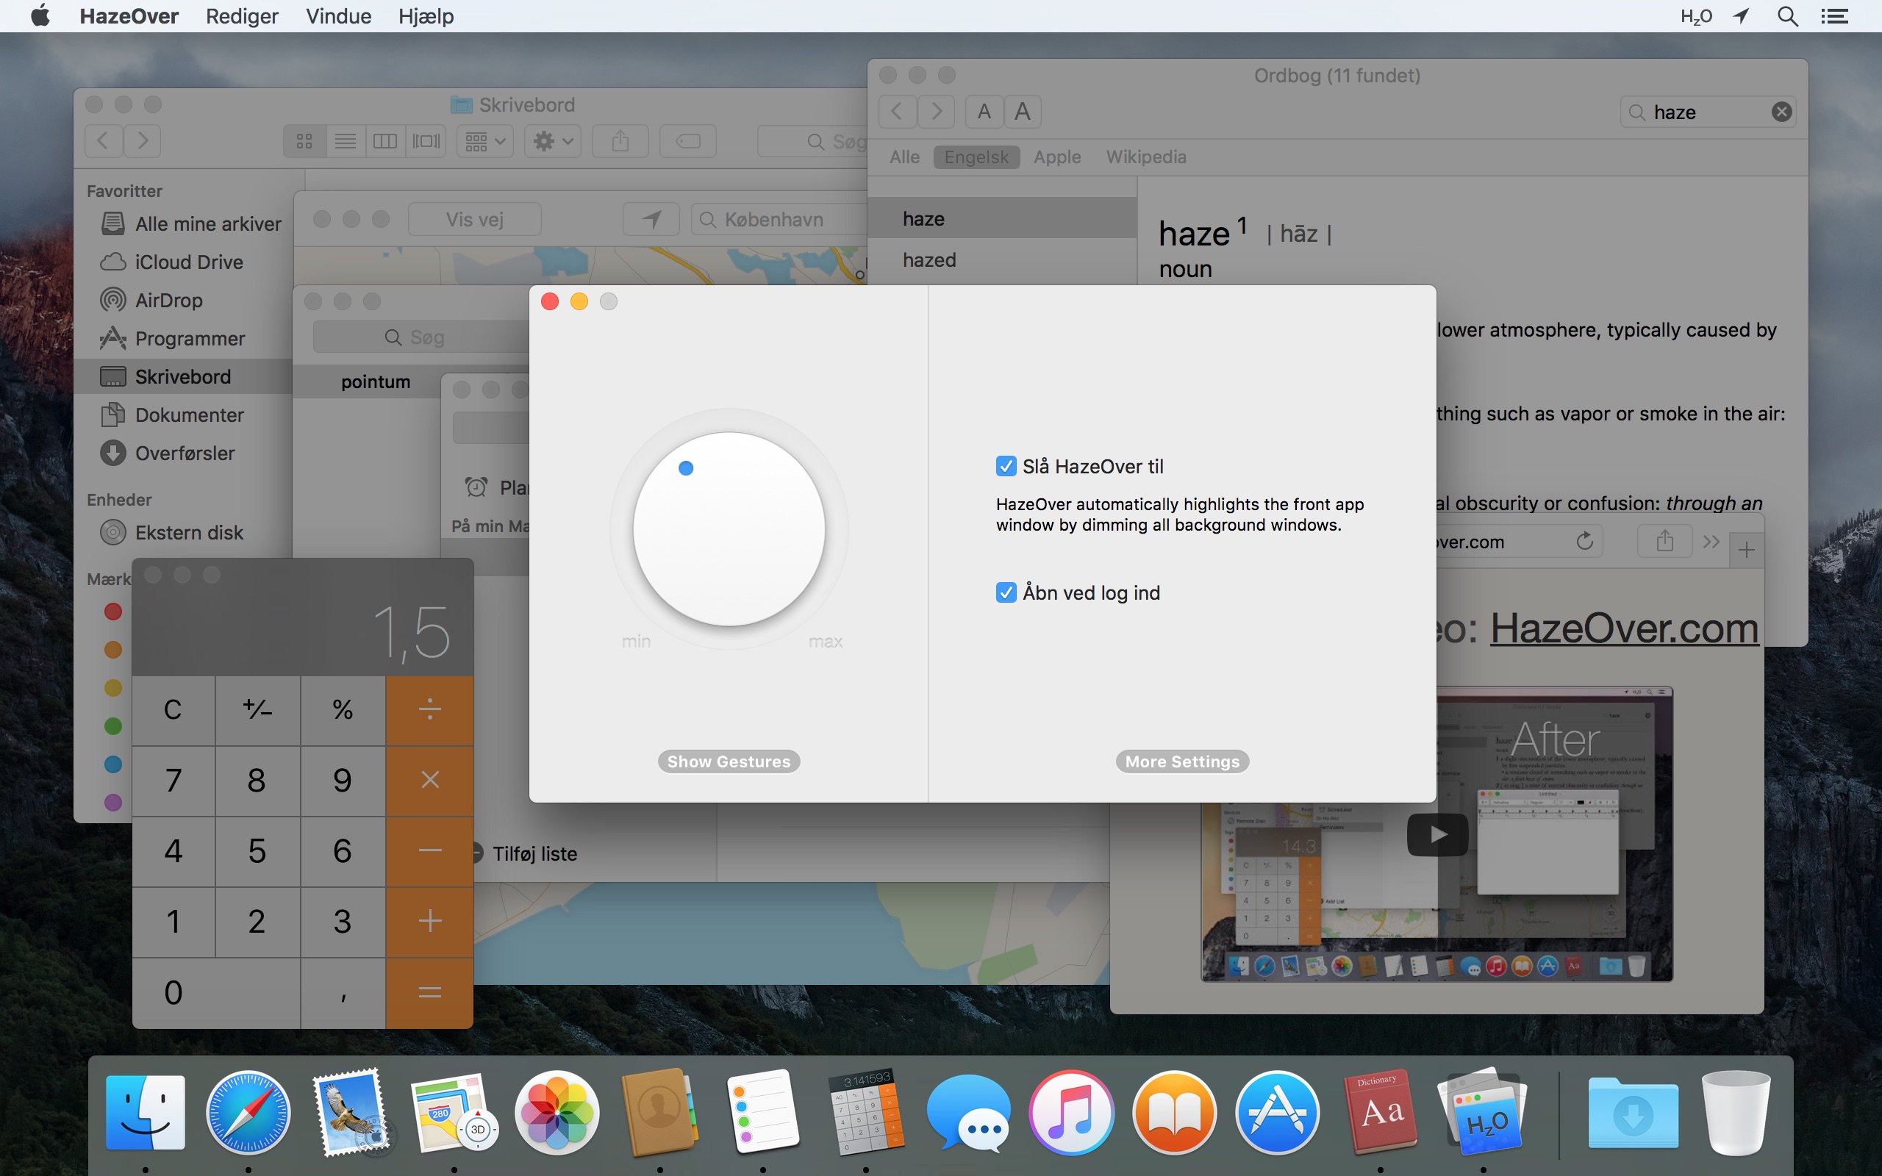
Task: Toggle the 'Slå HazeOver til' checkbox
Action: (1006, 466)
